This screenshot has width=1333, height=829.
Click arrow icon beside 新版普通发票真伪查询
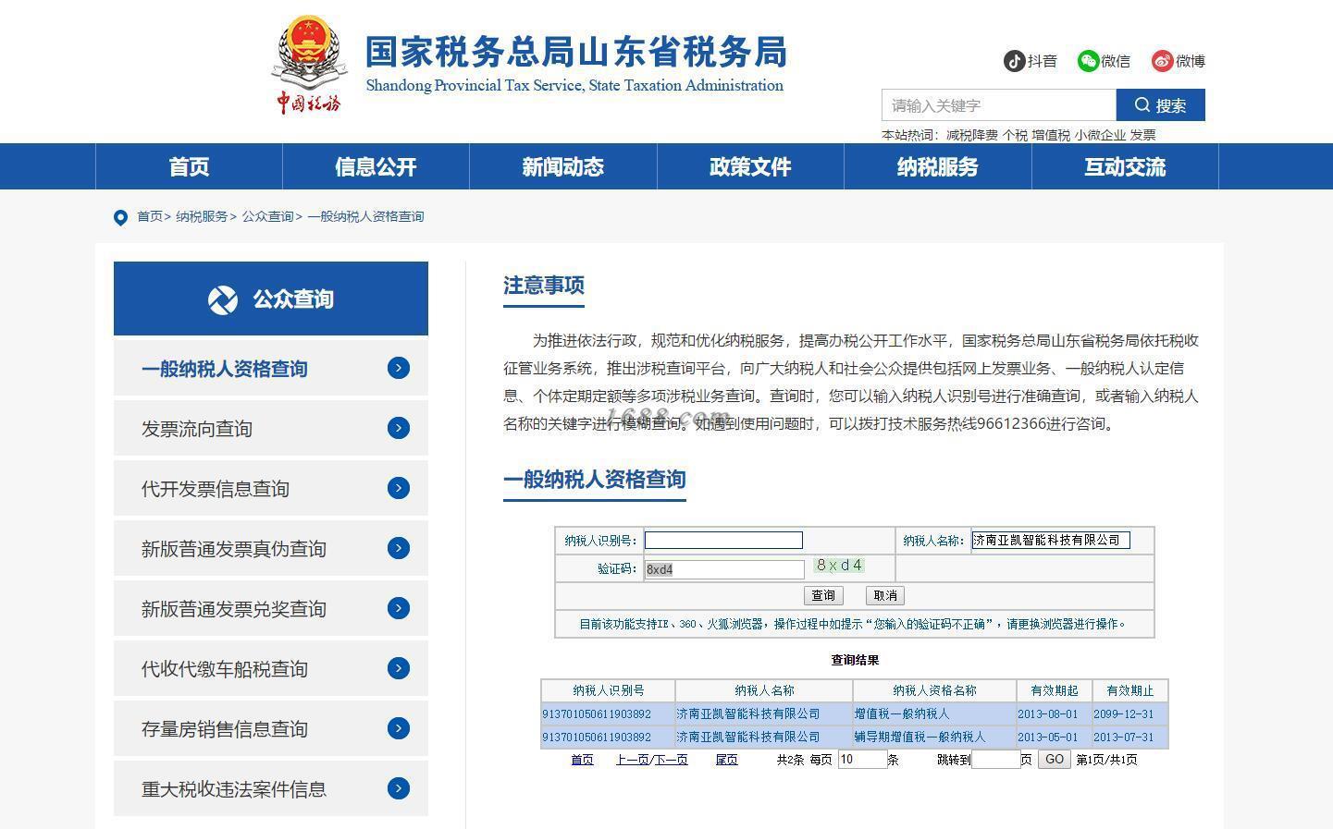(x=399, y=548)
